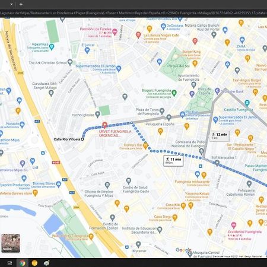The width and height of the screenshot is (267, 267).
Task: Switch to satellite view thumbnail
Action: point(11,243)
